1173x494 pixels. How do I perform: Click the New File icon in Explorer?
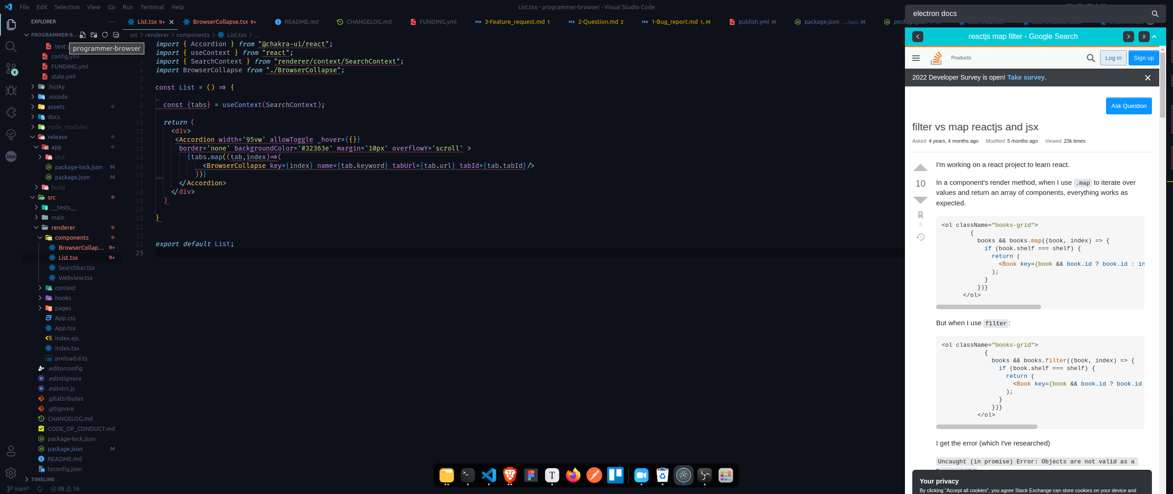[82, 35]
